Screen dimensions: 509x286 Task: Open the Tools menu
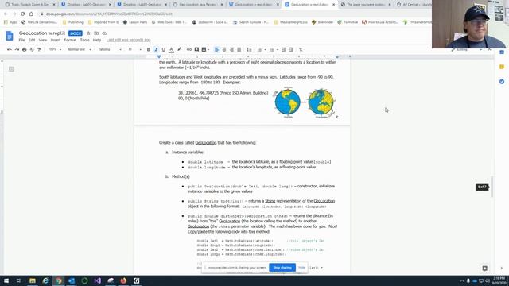(x=85, y=40)
